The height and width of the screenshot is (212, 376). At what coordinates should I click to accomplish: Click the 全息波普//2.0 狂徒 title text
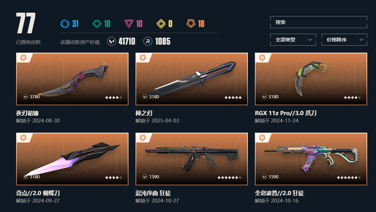pos(279,193)
